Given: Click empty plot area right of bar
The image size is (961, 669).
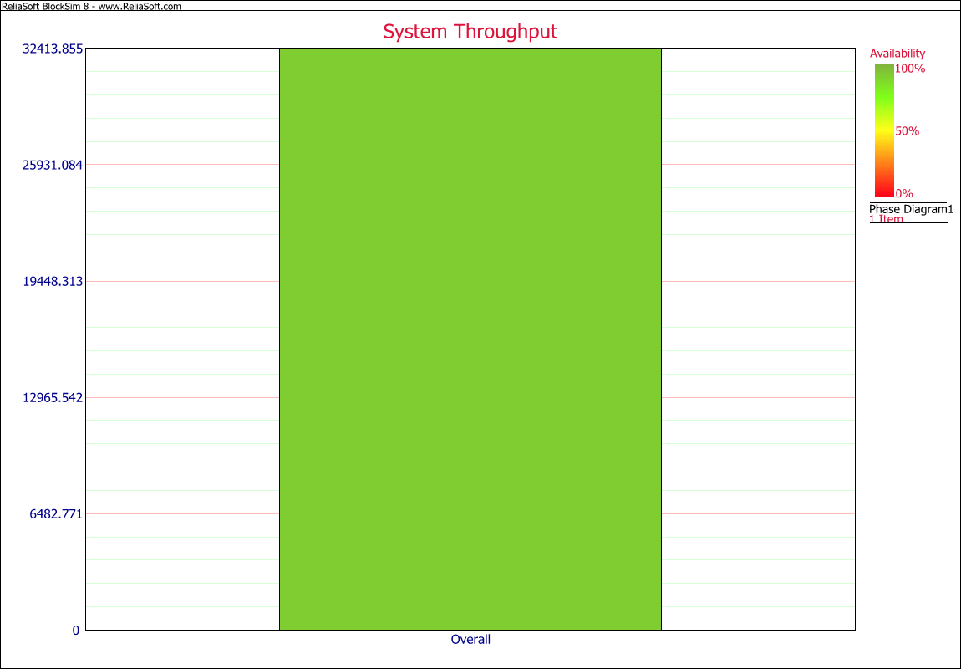Looking at the screenshot, I should click(x=758, y=339).
